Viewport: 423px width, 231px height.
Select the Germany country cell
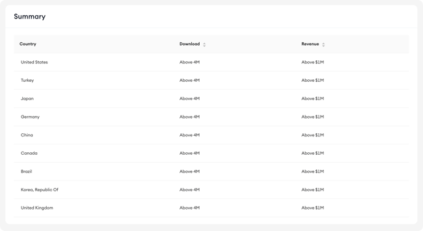coord(30,117)
